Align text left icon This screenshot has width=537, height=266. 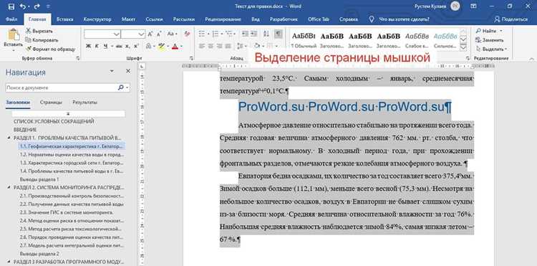[202, 46]
